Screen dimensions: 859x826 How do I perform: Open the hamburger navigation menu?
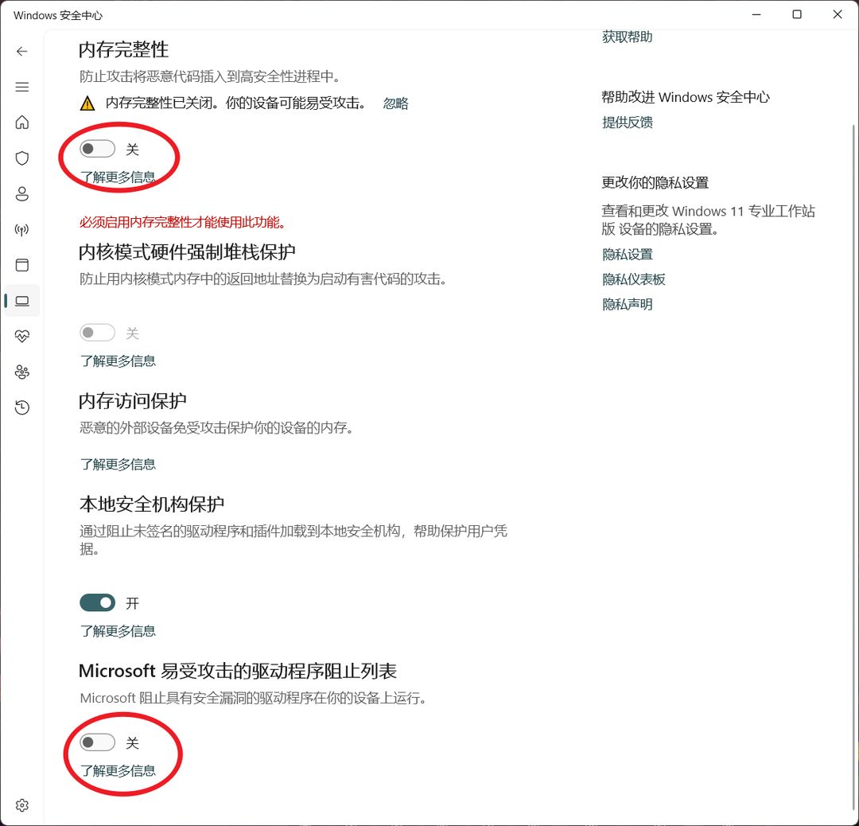tap(22, 88)
